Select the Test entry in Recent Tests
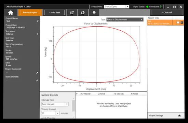 [160, 22]
